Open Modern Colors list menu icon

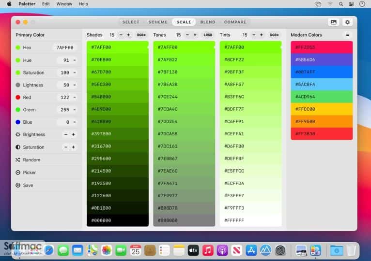pos(347,35)
